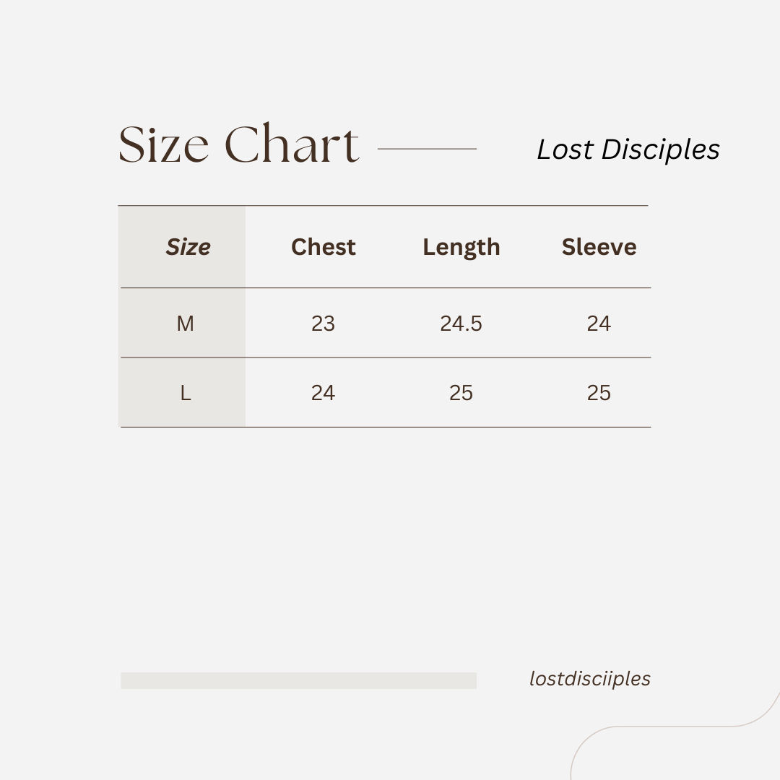Image resolution: width=780 pixels, height=780 pixels.
Task: Click the chest value 24 for L
Action: click(324, 393)
